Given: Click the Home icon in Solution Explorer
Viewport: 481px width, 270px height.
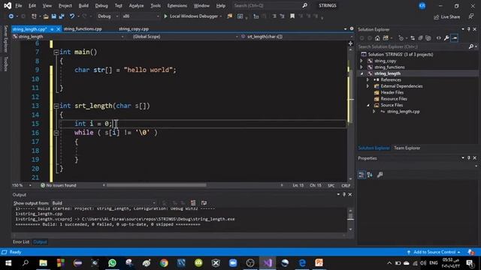Looking at the screenshot, I should click(377, 38).
